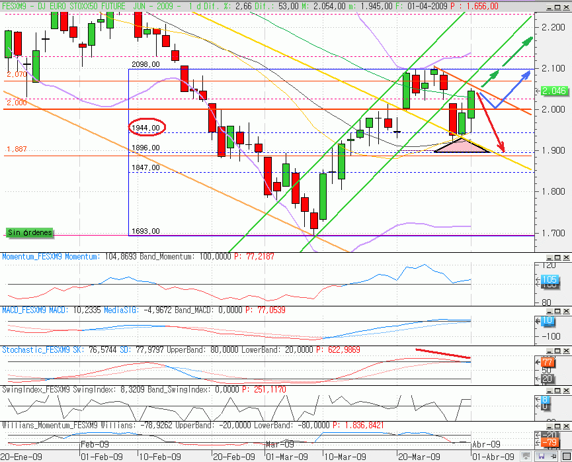Click the '01-Abr-09' date label

[x=493, y=457]
